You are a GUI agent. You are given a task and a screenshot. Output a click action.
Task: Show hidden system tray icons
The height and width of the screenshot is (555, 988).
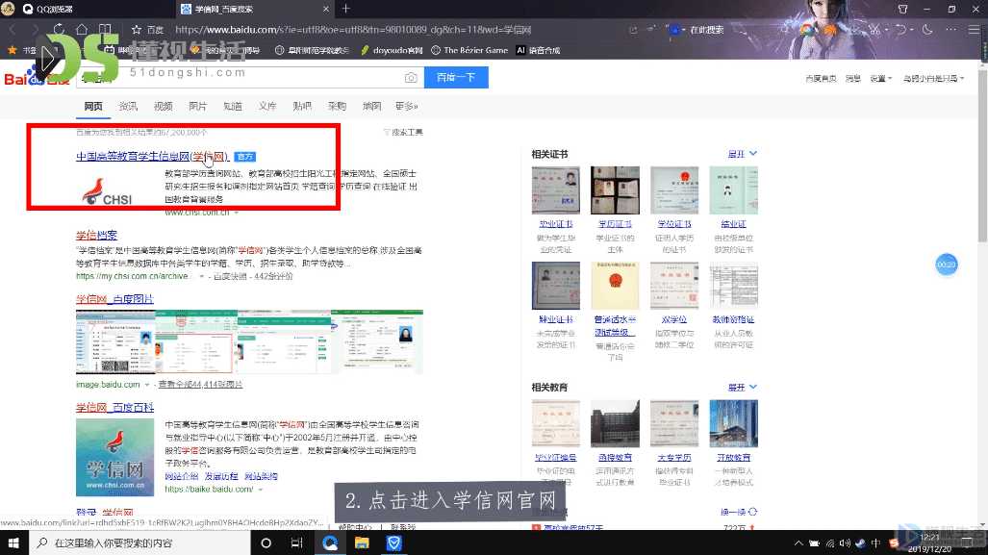coord(798,543)
